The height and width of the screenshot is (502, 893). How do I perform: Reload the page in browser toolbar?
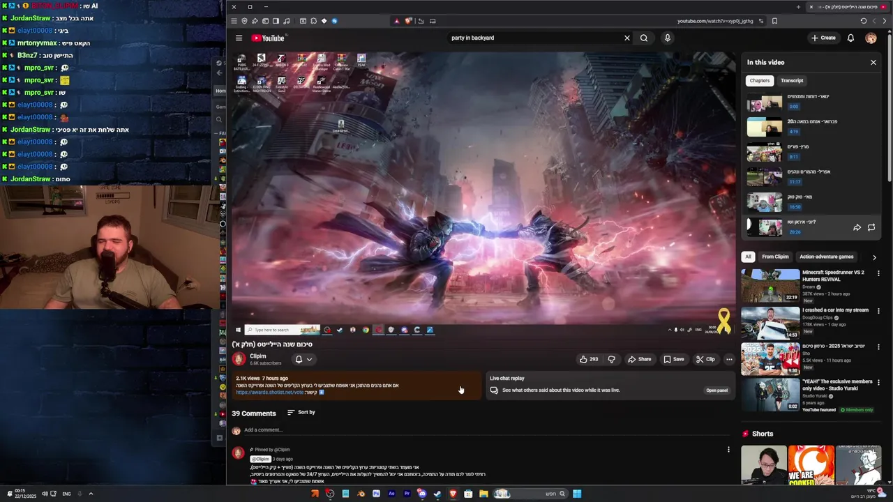[x=864, y=21]
